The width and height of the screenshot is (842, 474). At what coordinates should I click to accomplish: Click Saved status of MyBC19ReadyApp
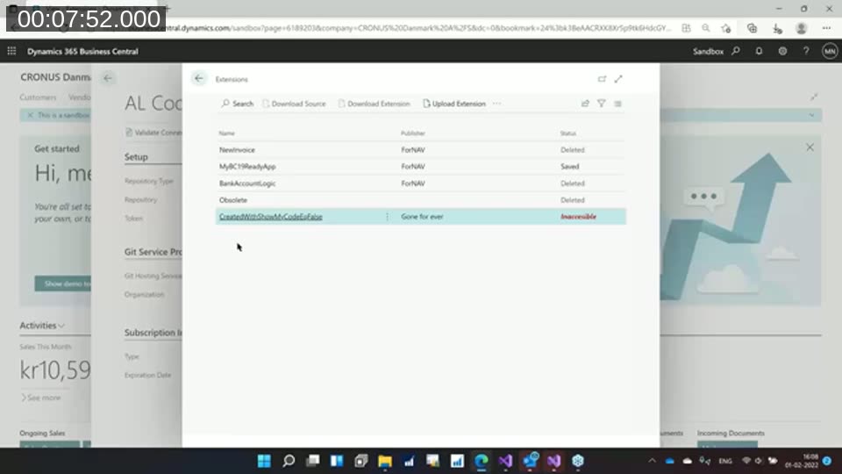(570, 167)
